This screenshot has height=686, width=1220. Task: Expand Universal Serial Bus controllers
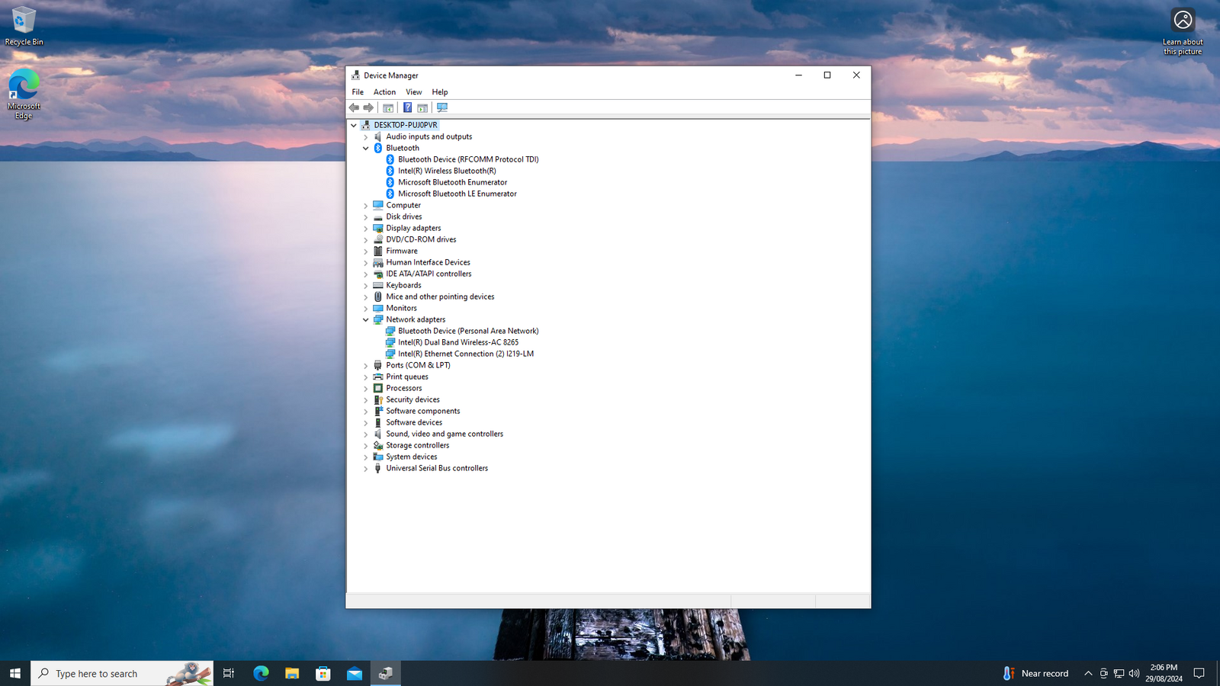pos(366,469)
